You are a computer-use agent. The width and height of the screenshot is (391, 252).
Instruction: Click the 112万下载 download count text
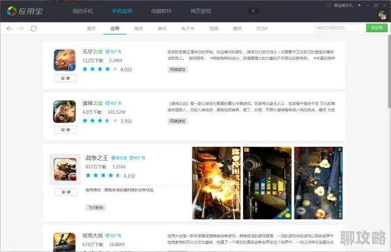pos(93,61)
